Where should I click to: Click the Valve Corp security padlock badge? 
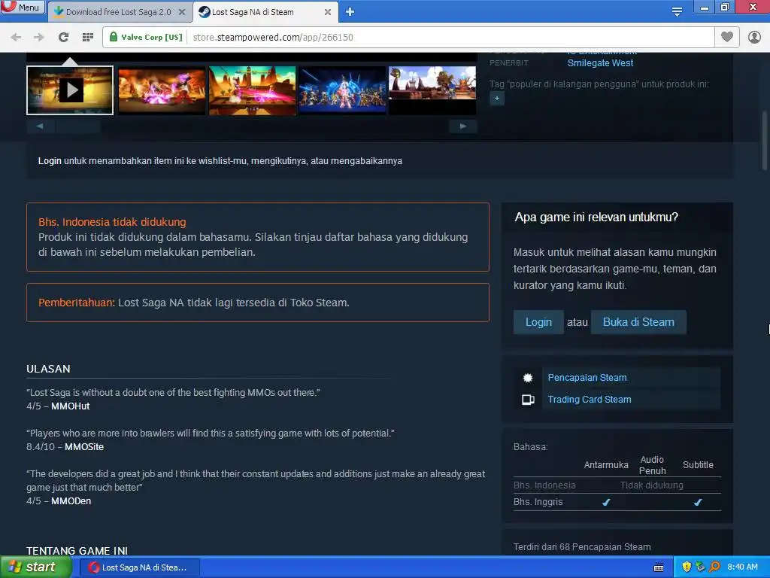145,38
